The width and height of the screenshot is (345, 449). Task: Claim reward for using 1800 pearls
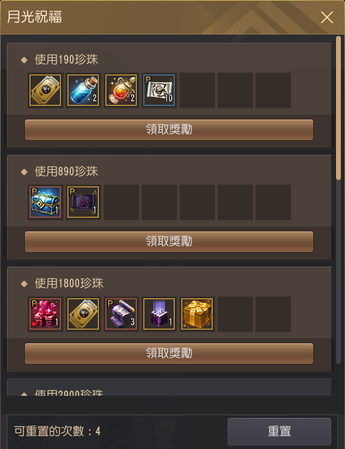click(169, 354)
